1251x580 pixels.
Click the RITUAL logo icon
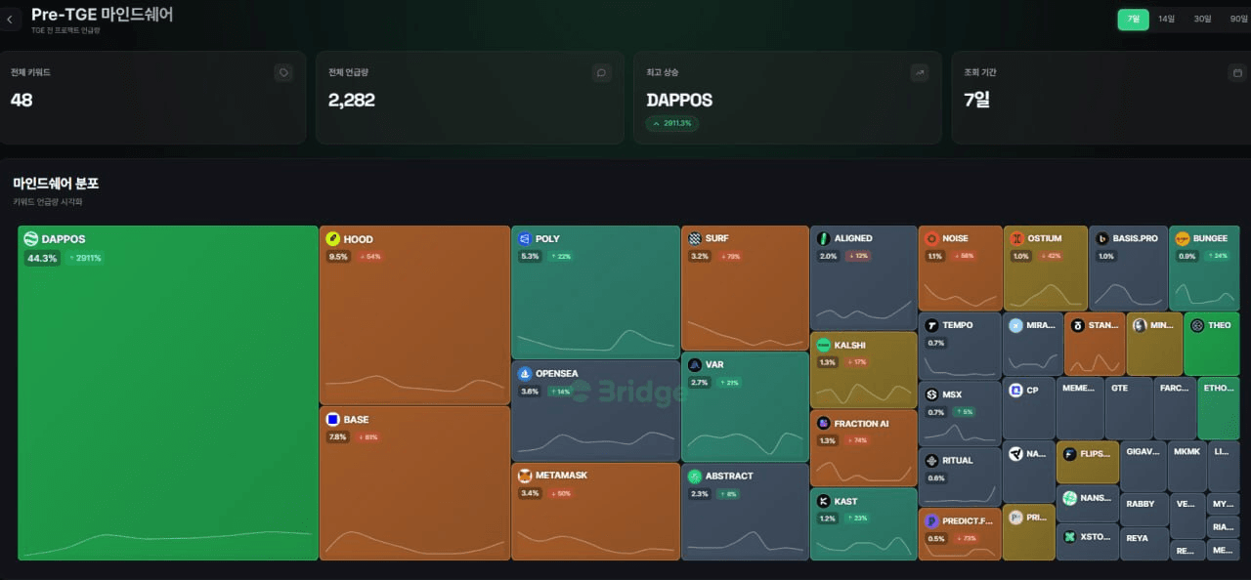932,461
